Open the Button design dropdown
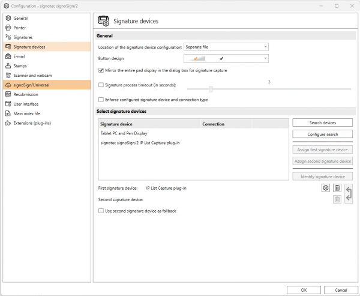360x296 pixels. [x=226, y=58]
